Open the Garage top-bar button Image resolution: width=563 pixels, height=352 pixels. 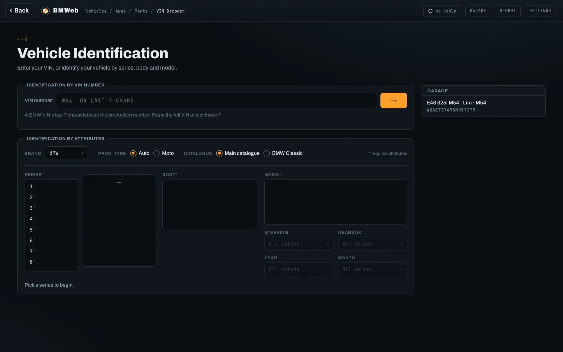pyautogui.click(x=478, y=11)
